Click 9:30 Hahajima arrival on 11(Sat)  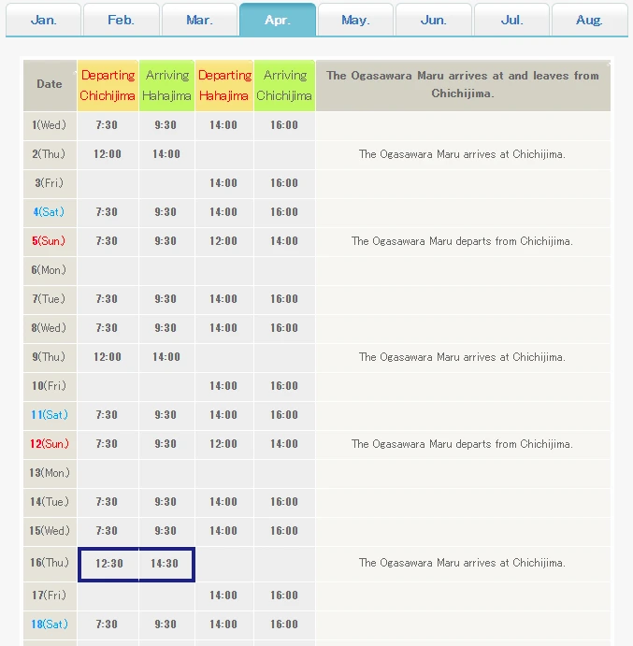pyautogui.click(x=165, y=415)
